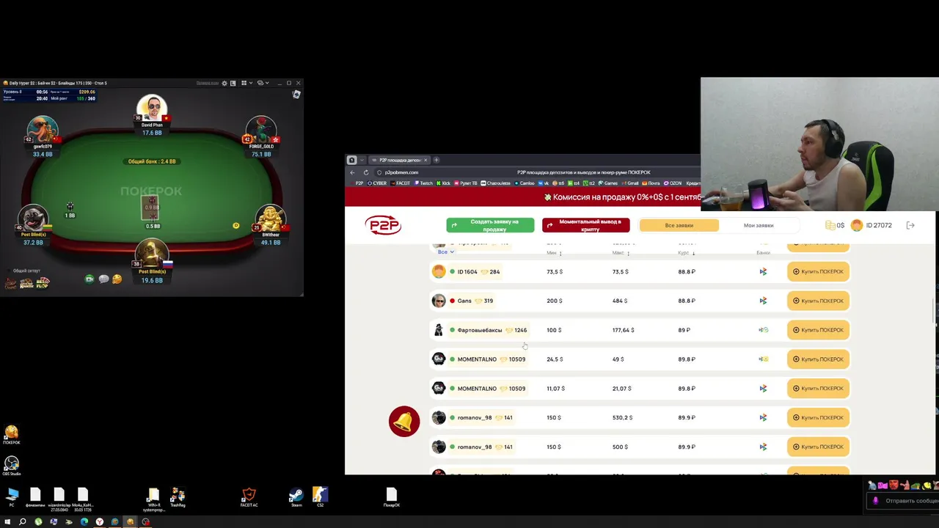
Task: Click the card icon at poker table corner
Action: click(x=296, y=95)
